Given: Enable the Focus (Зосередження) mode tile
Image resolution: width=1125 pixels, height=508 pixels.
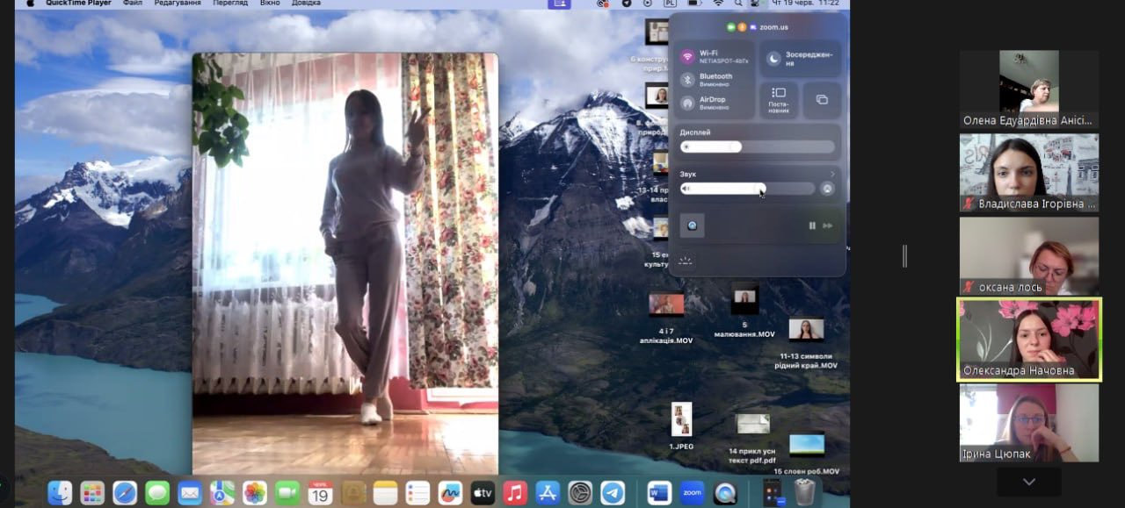Looking at the screenshot, I should [800, 59].
